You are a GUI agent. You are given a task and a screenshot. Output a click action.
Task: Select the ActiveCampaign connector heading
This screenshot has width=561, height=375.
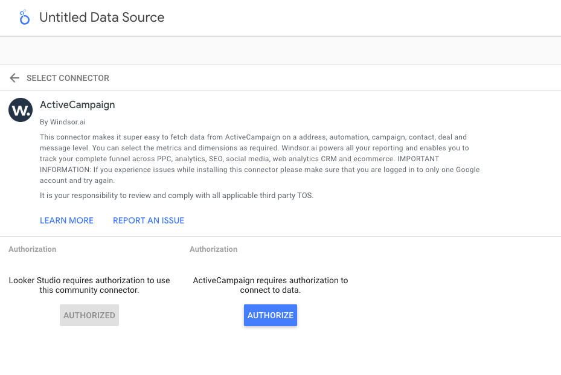coord(77,104)
